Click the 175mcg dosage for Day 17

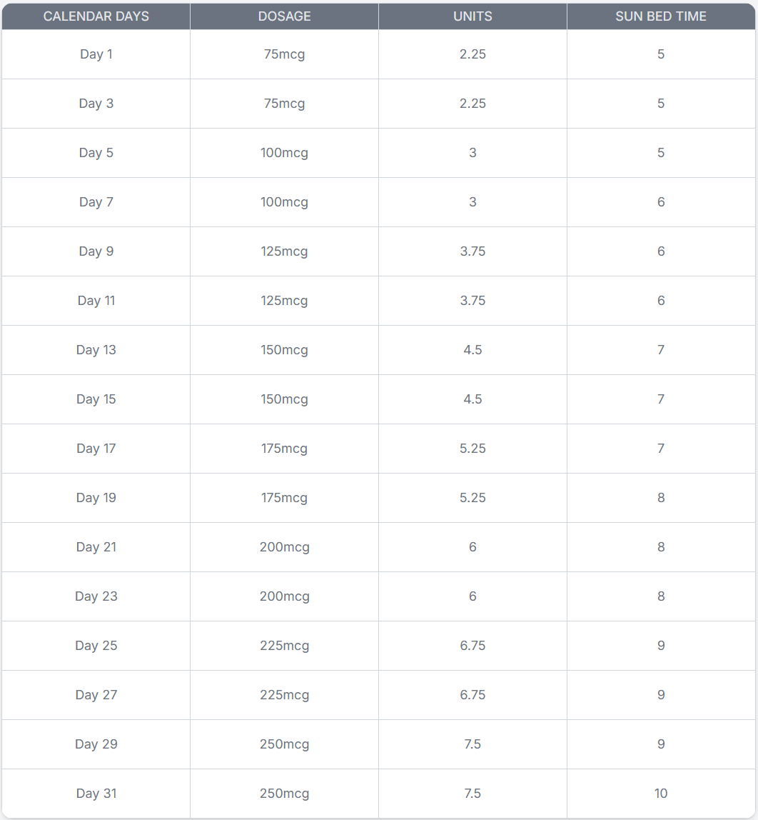(284, 449)
